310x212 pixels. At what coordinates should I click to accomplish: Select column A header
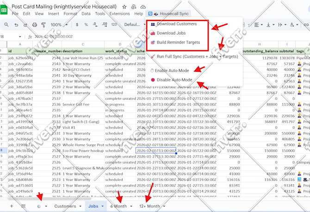tap(20, 44)
